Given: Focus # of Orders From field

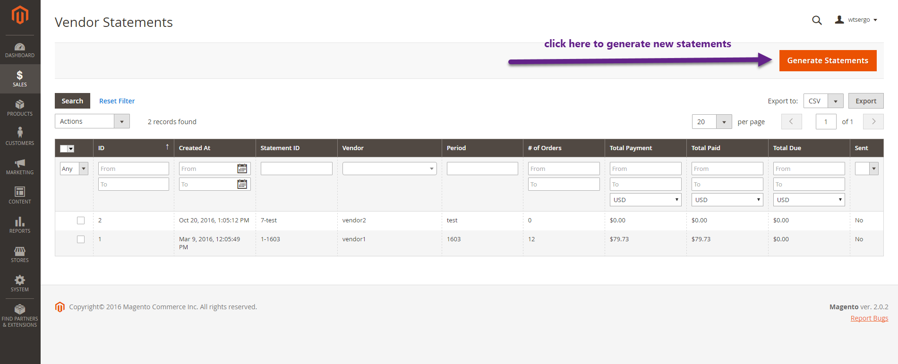Looking at the screenshot, I should 564,169.
